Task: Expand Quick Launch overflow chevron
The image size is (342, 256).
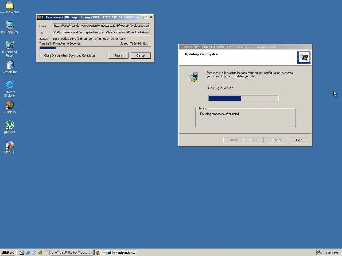Action: 46,252
